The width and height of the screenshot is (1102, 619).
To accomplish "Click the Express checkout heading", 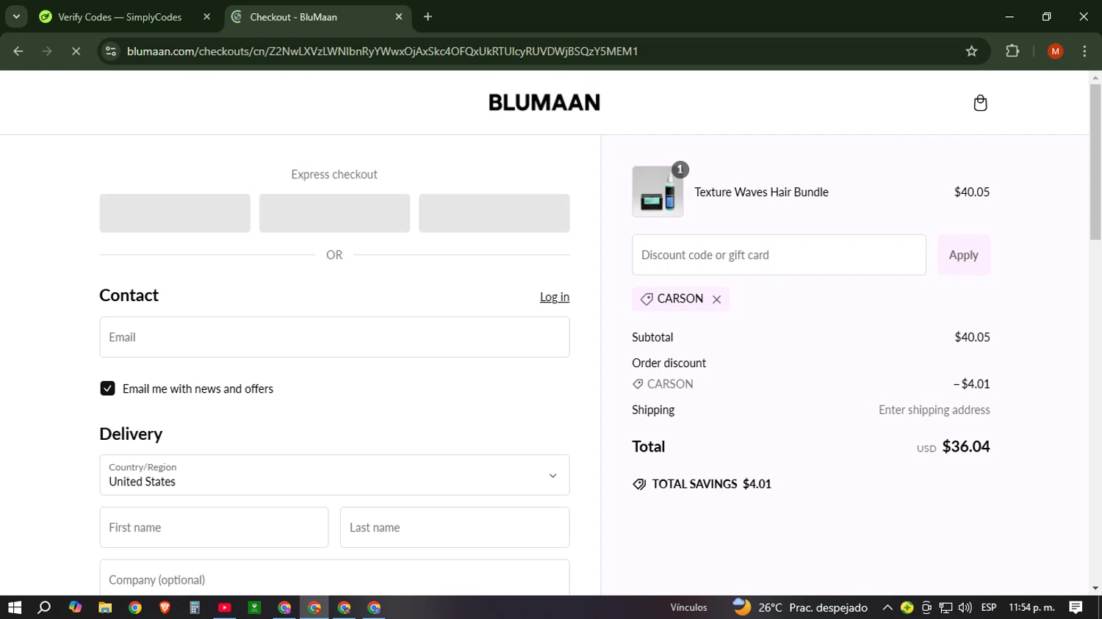I will click(x=334, y=174).
